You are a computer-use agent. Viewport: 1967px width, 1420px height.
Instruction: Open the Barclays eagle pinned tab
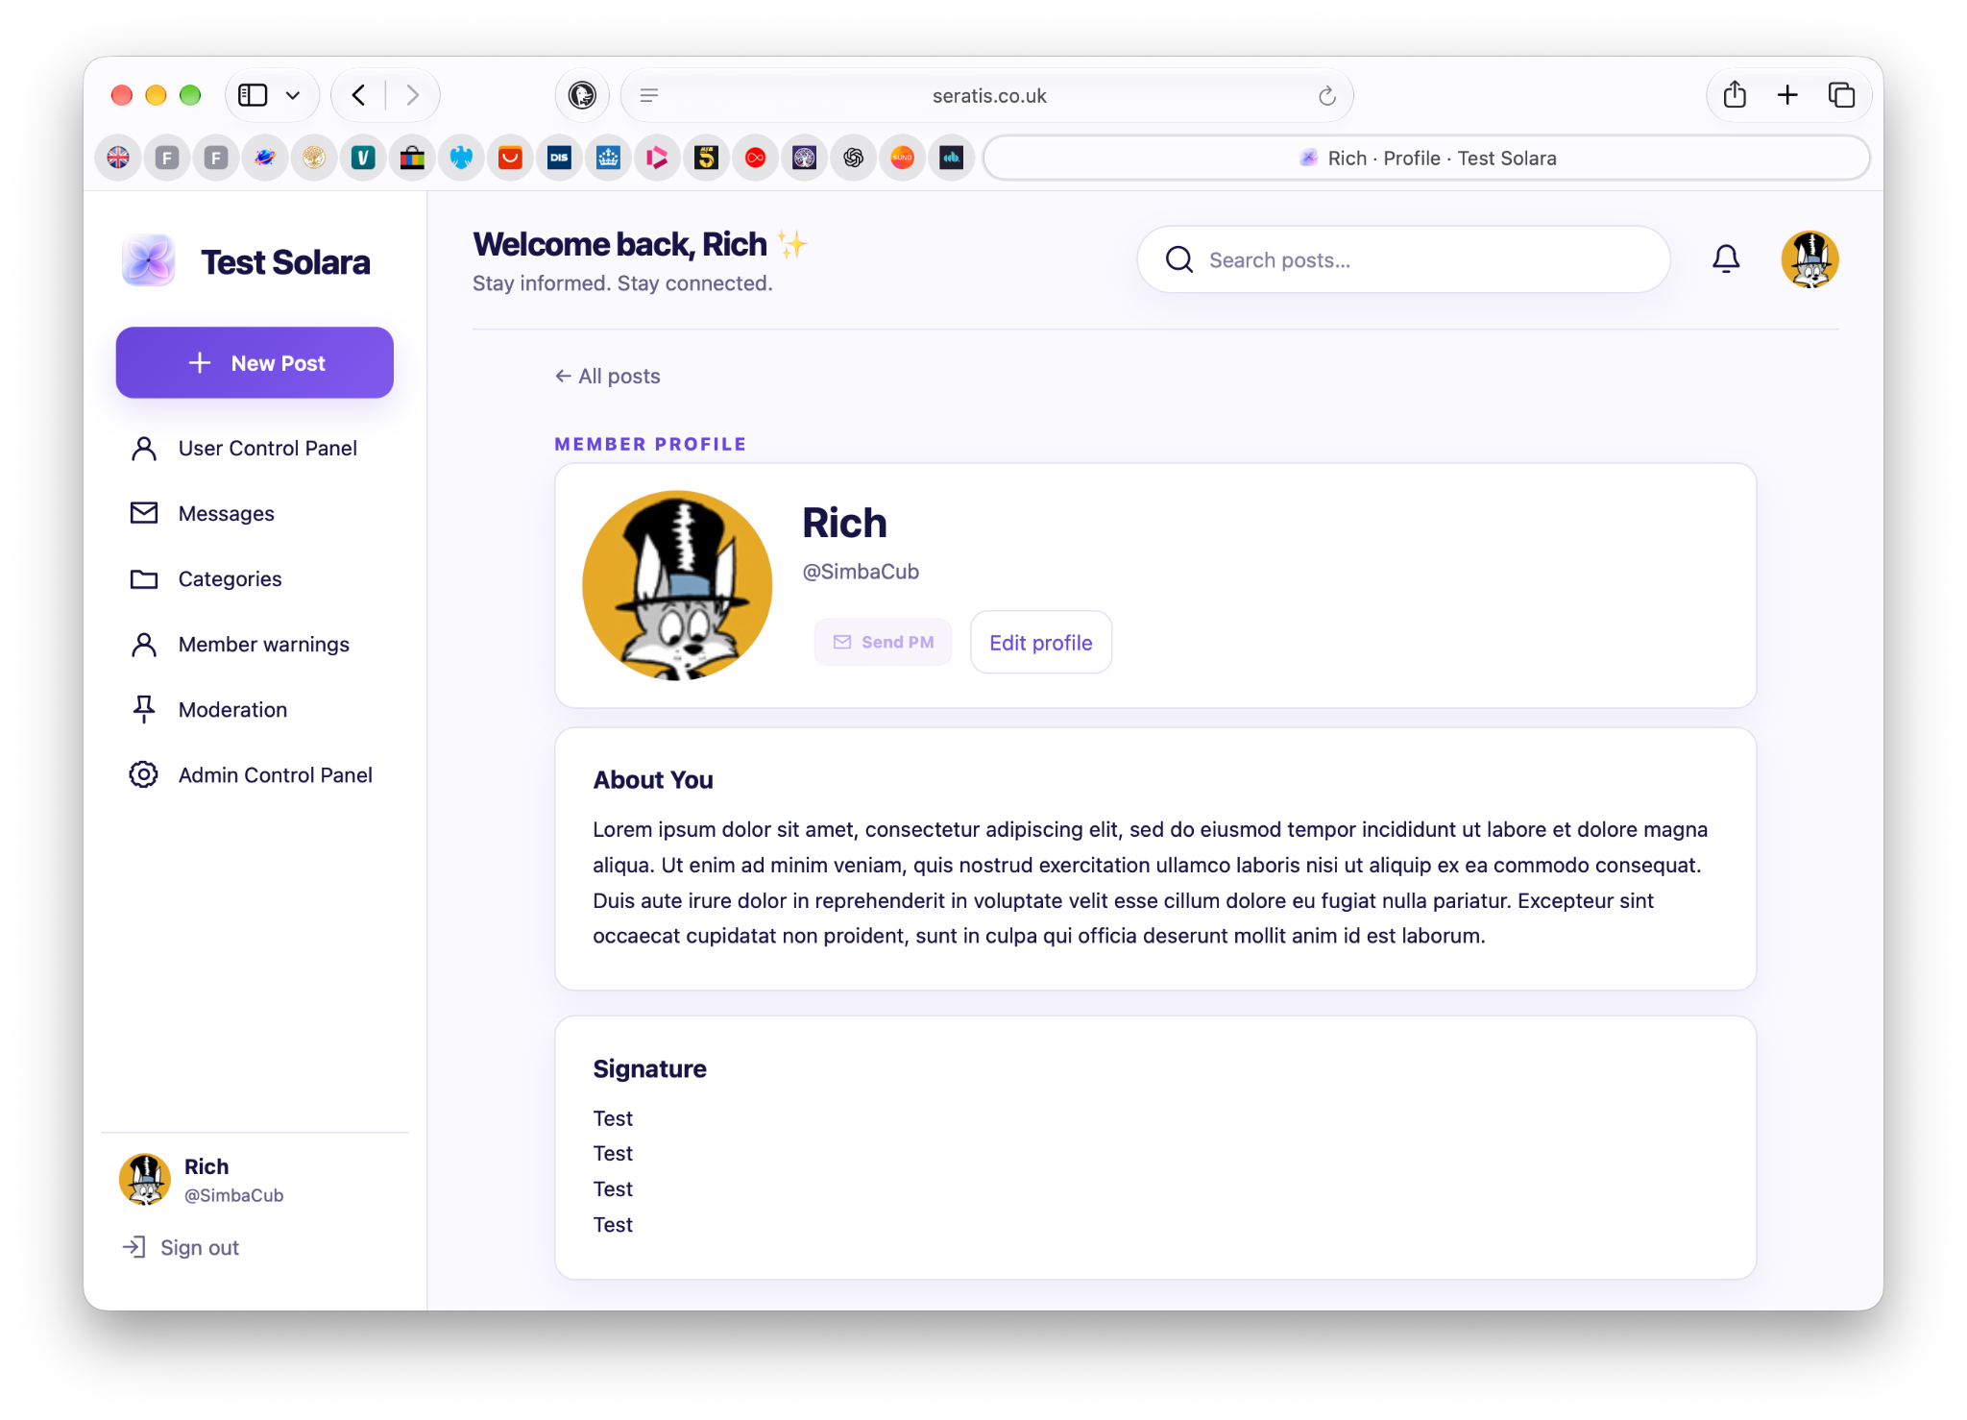pos(461,158)
